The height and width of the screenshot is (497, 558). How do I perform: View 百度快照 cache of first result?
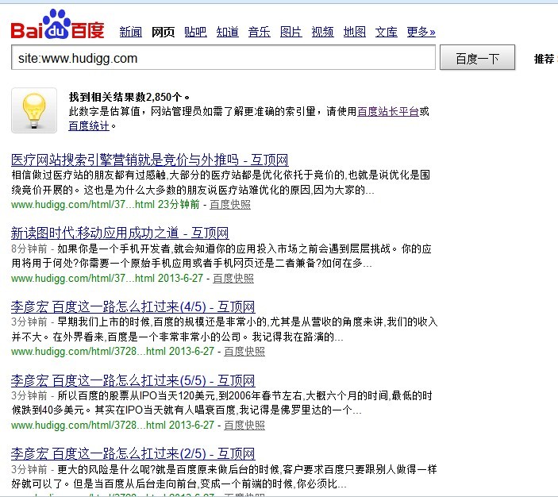[230, 205]
